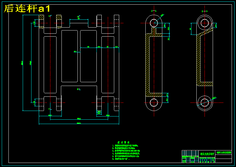Click the "B—B" section view label

[x=205, y=11]
